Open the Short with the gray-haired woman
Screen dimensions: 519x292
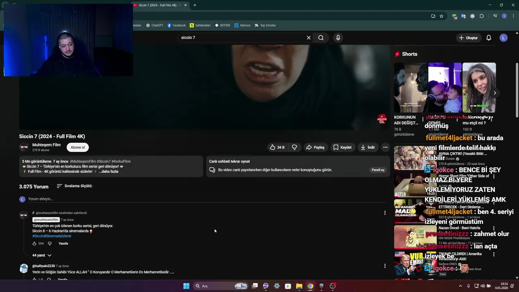click(x=479, y=88)
